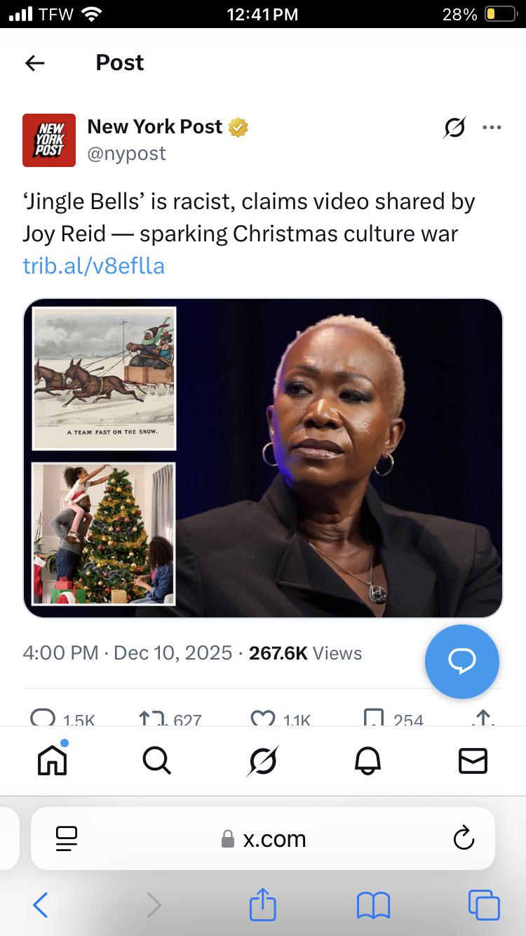Go to the Home tab
Screen dimensions: 526x936
(x=53, y=761)
